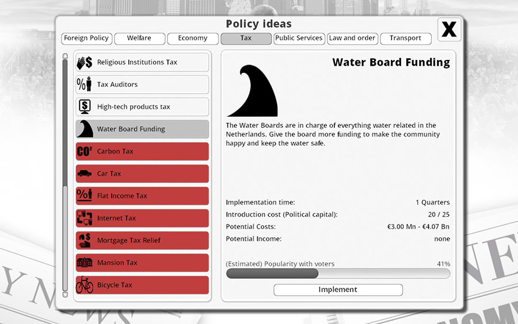This screenshot has height=324, width=518.
Task: Click the 'Introduction cost (Political capital):' label
Action: click(x=281, y=215)
